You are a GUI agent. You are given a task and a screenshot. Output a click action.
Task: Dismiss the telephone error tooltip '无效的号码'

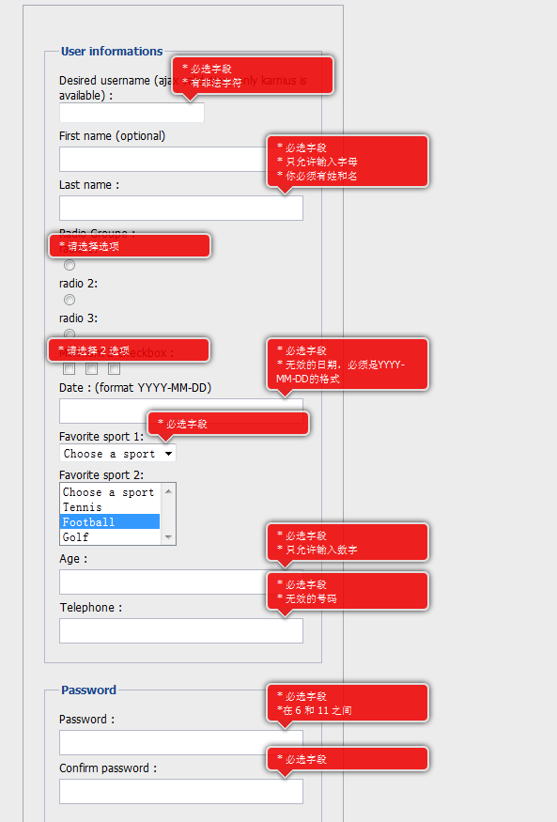click(x=348, y=591)
